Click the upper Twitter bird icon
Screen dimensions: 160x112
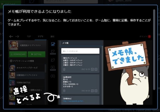click(x=53, y=51)
